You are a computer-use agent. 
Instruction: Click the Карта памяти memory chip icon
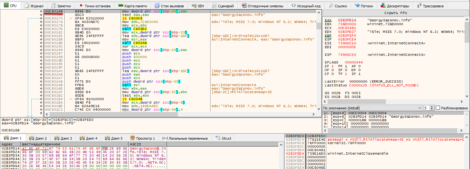point(121,6)
